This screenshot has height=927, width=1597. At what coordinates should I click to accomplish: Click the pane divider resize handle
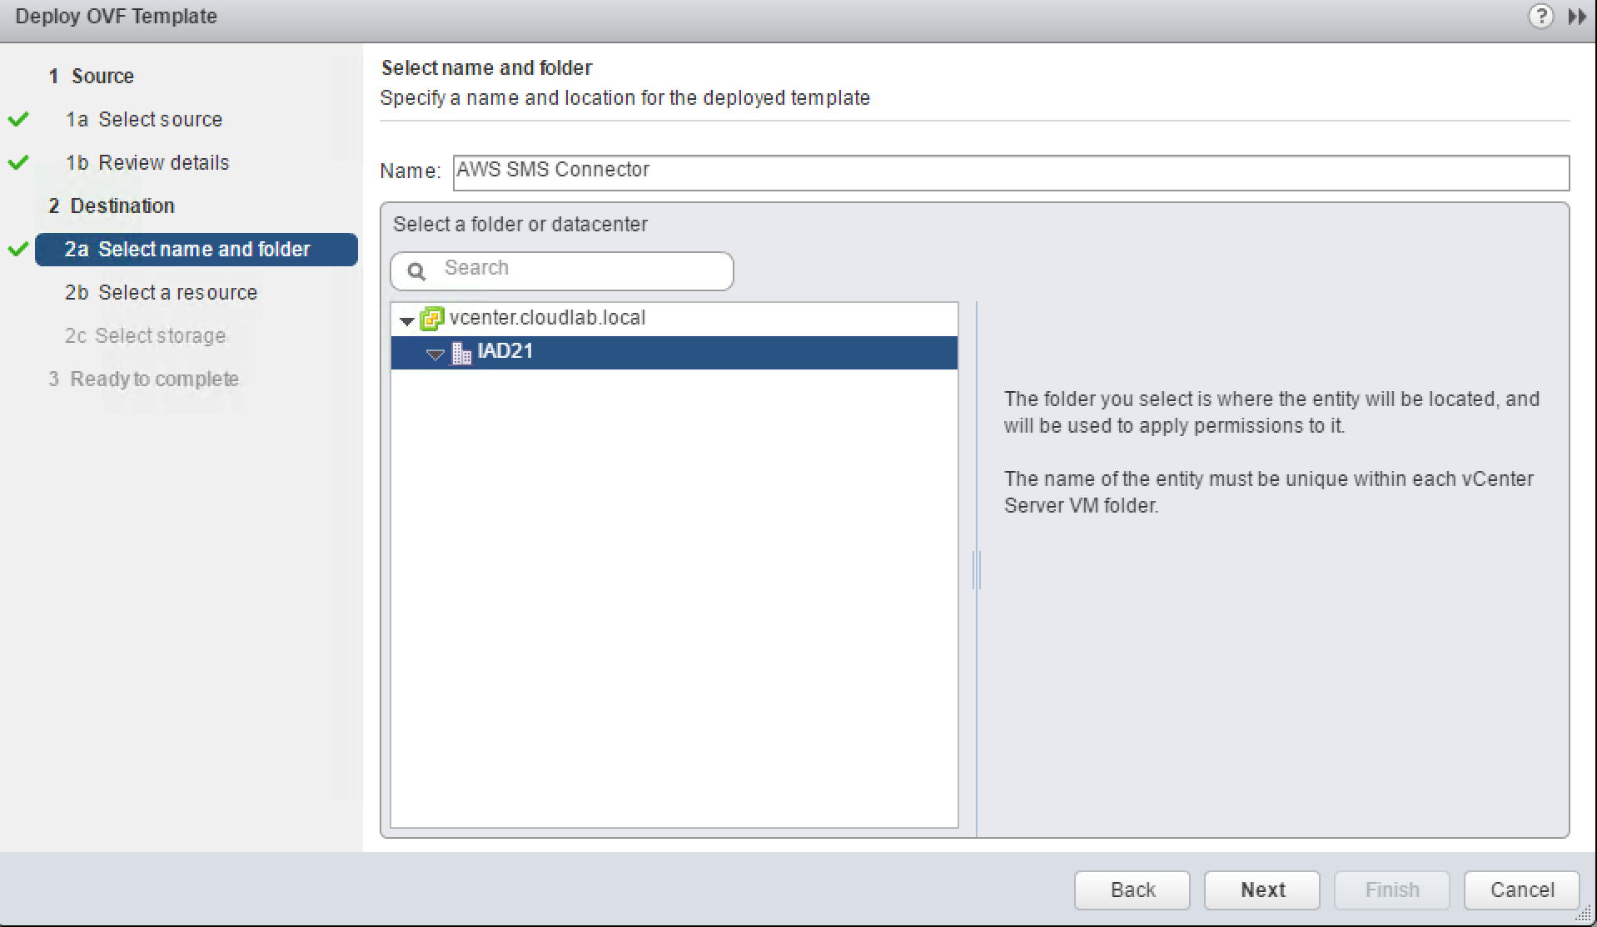coord(978,569)
